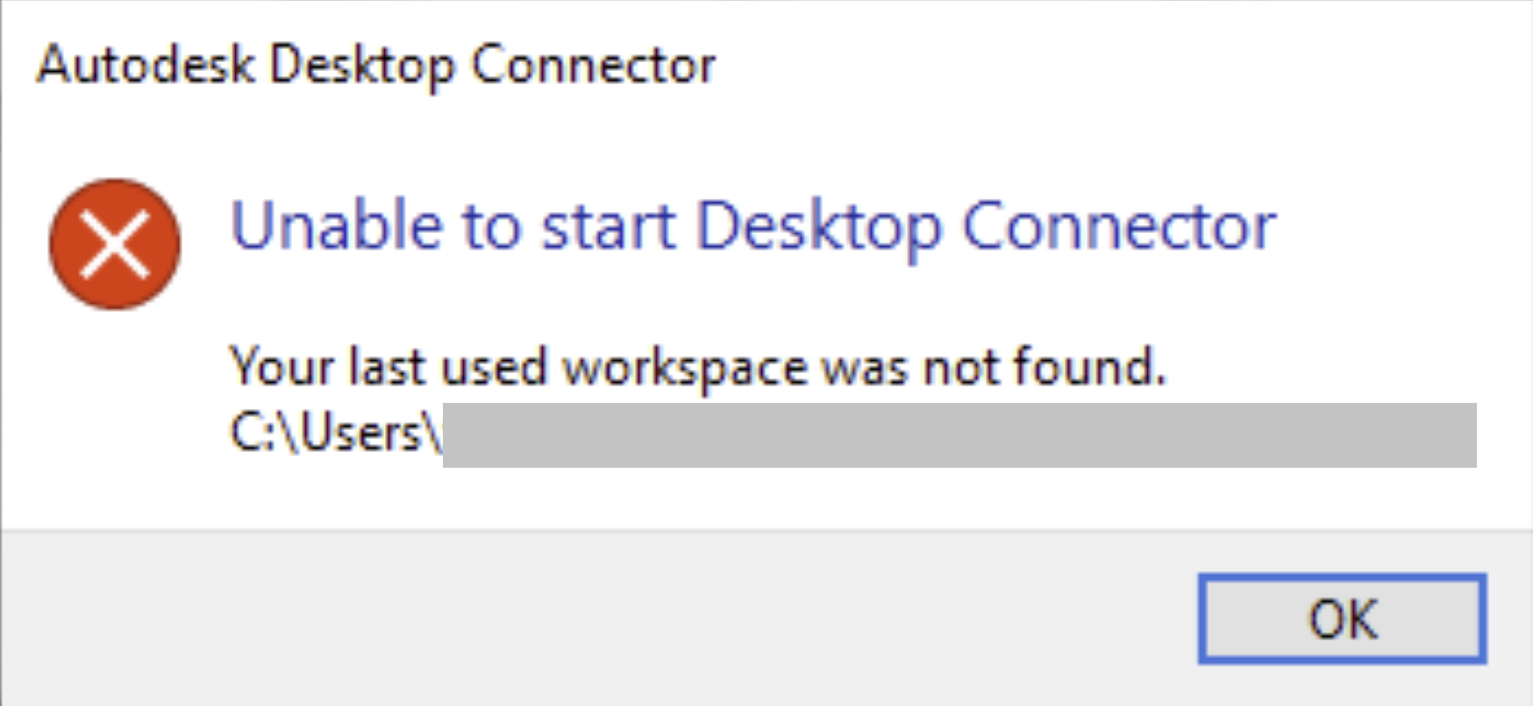
Task: Click the Autodesk Desktop Connector window title
Action: 376,65
